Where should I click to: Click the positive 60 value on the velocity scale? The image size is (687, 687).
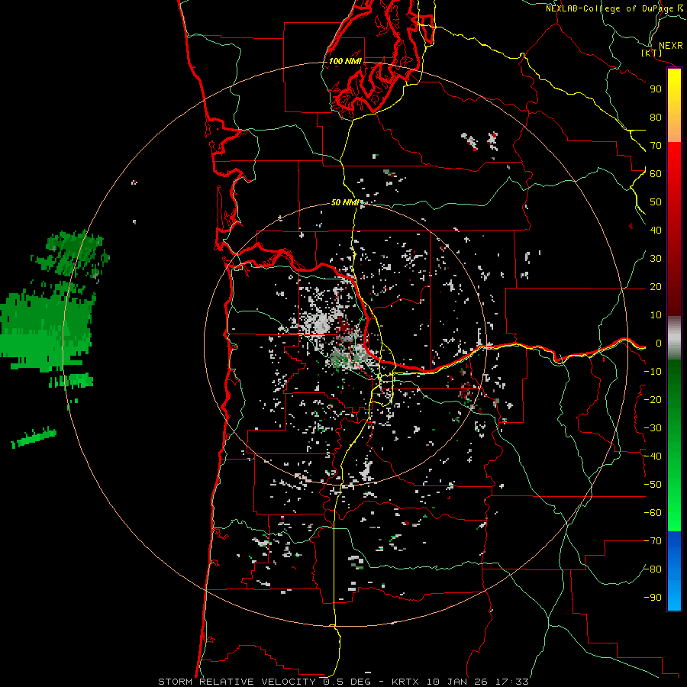656,174
